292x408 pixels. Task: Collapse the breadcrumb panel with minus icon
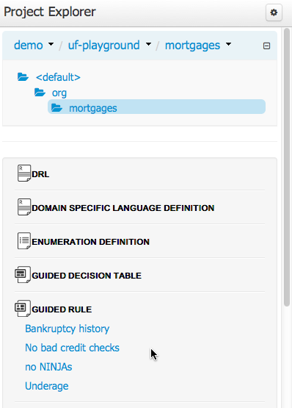(266, 46)
